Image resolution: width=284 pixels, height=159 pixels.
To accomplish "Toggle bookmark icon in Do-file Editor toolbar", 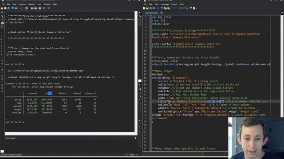I will 179,8.
